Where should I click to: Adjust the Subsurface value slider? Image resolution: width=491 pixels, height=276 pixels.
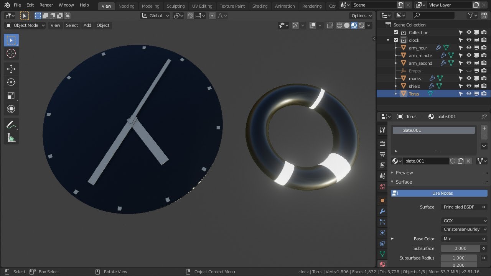pyautogui.click(x=460, y=248)
